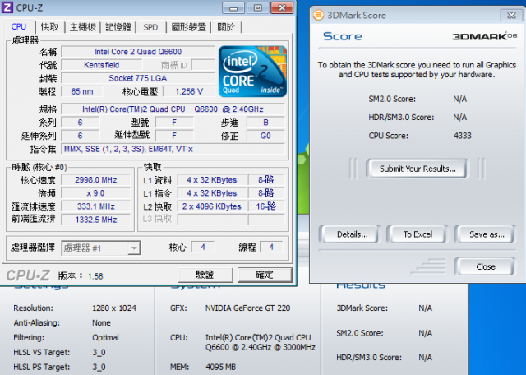The image size is (526, 375).
Task: Click the specification field showing Q6600 @ 2.40GHz
Action: point(173,109)
